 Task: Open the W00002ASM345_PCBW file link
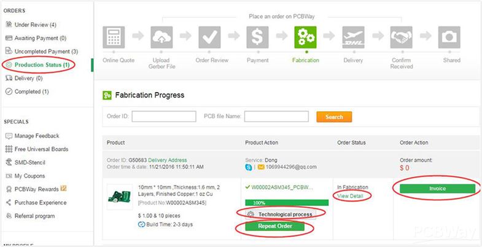pyautogui.click(x=282, y=187)
